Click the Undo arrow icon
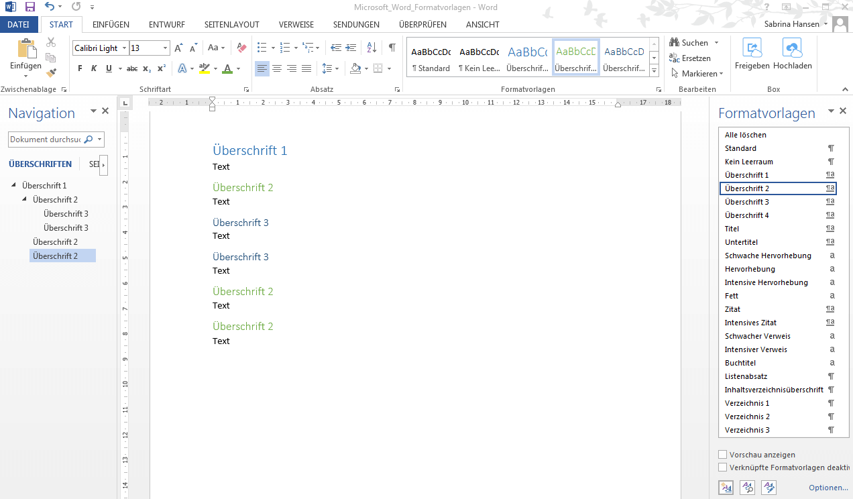853x499 pixels. 50,7
